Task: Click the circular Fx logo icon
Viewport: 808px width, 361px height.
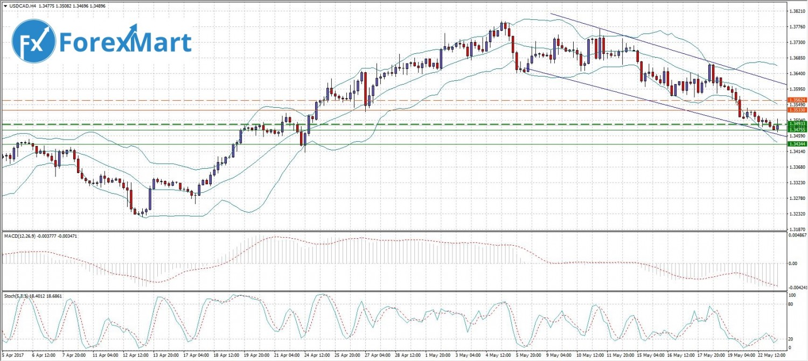Action: [x=33, y=42]
